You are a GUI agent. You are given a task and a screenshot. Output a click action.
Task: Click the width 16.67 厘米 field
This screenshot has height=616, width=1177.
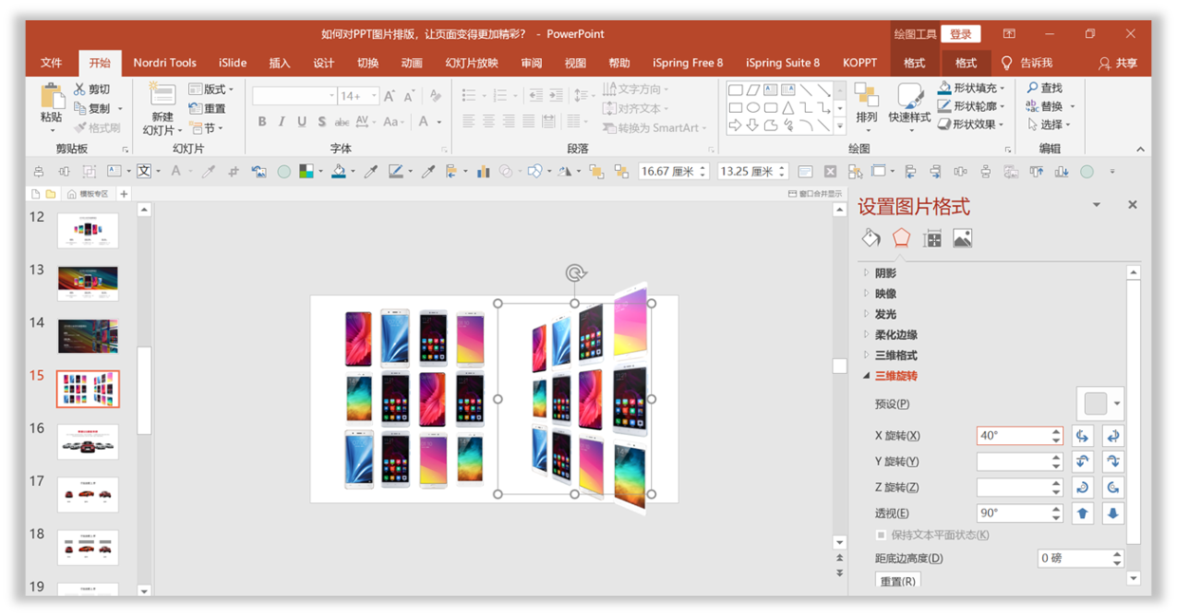[x=673, y=172]
